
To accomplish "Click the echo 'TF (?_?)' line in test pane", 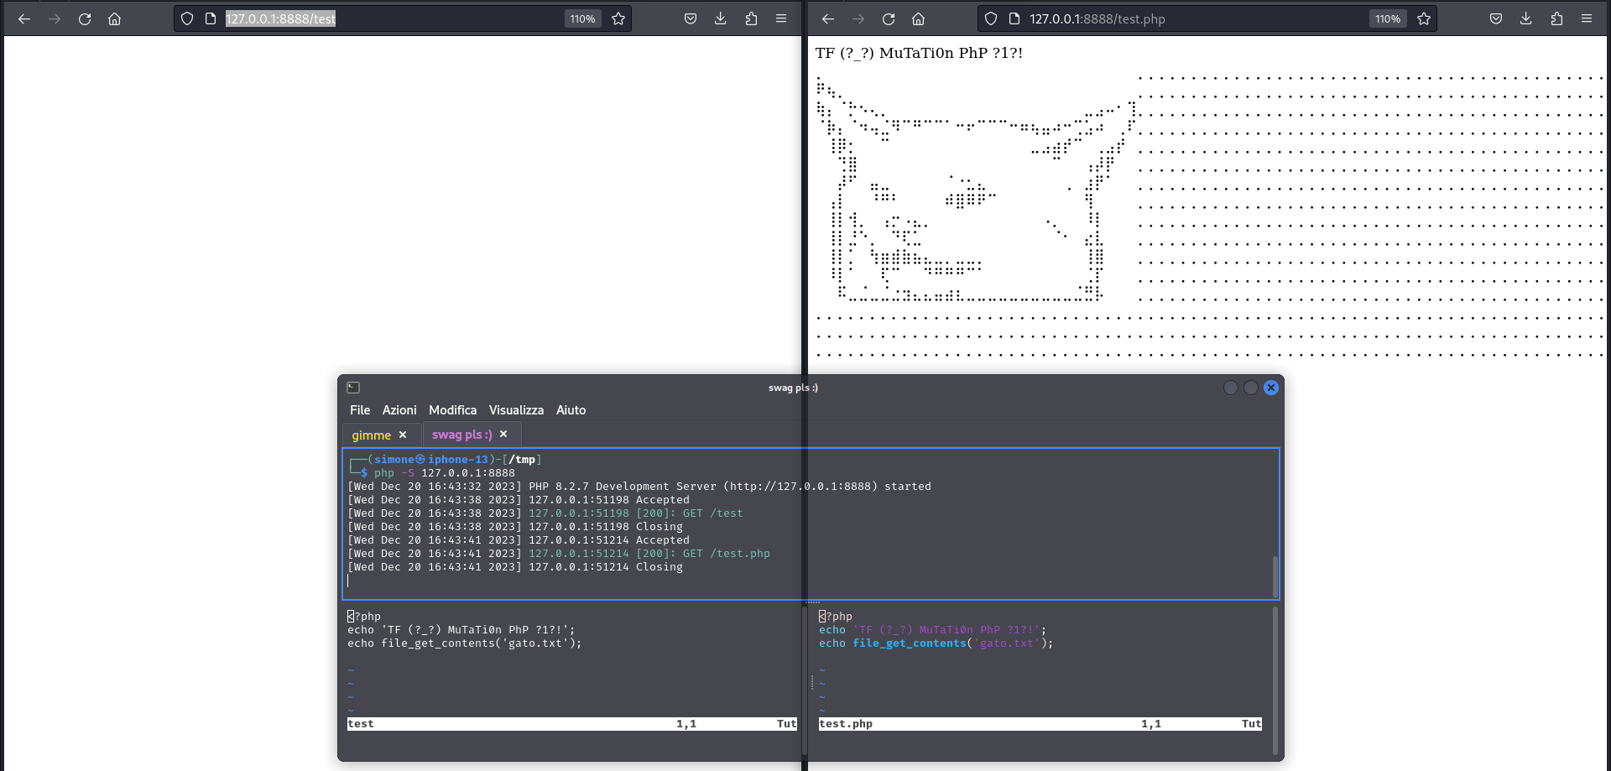I will 461,630.
